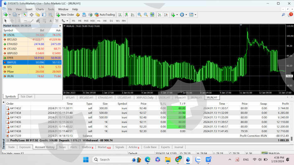The height and width of the screenshot is (165, 294).
Task: Switch chart to line chart display
Action: (x=132, y=15)
